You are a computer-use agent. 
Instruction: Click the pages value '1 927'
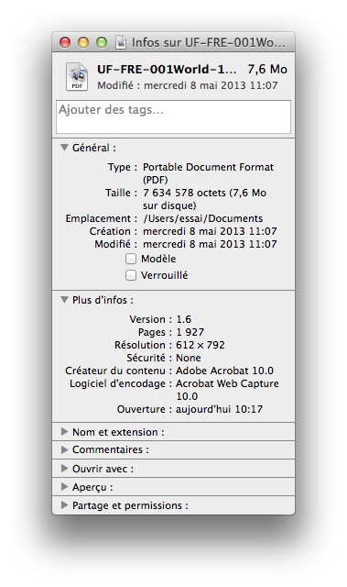190,332
